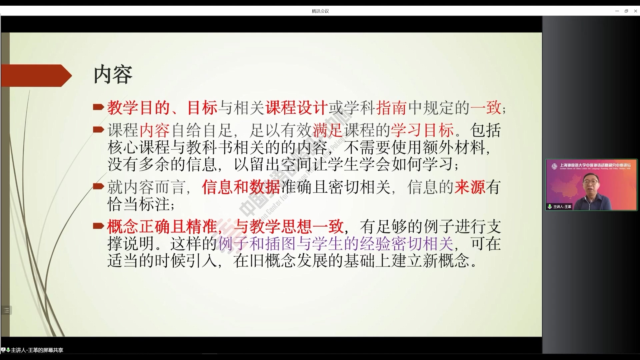
Task: Click the 主讲人-王革的屏幕共享 status label
Action: pos(37,350)
